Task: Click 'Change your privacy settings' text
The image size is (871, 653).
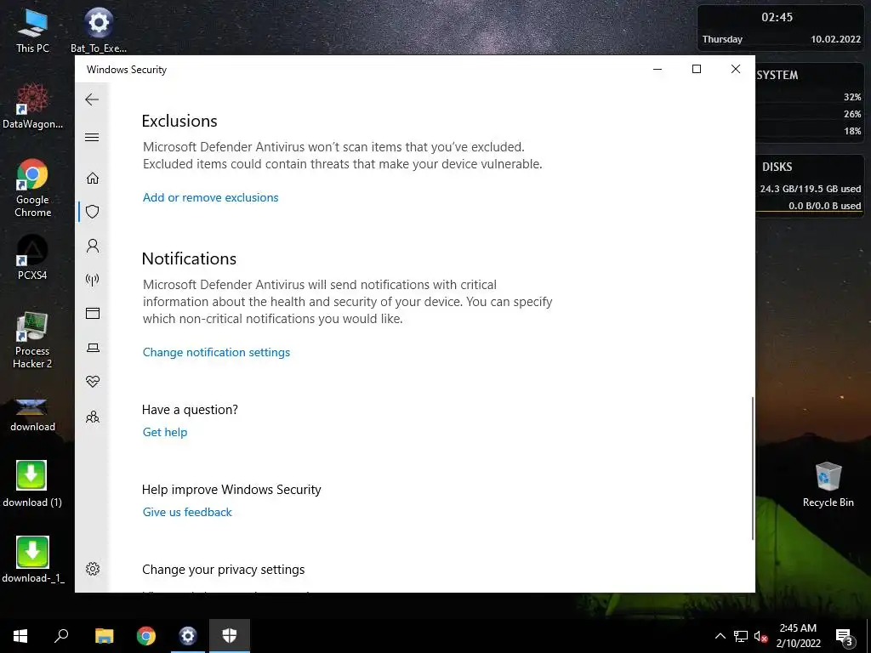Action: [x=224, y=570]
